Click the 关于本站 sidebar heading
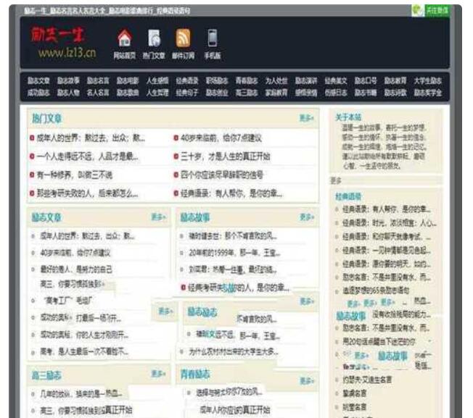The height and width of the screenshot is (418, 473). pos(348,116)
